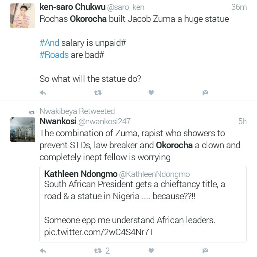
Task: Open the #And hashtag
Action: 49,43
